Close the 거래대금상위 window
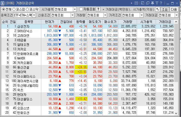Viewport: 181px width, 117px height. coord(177,3)
